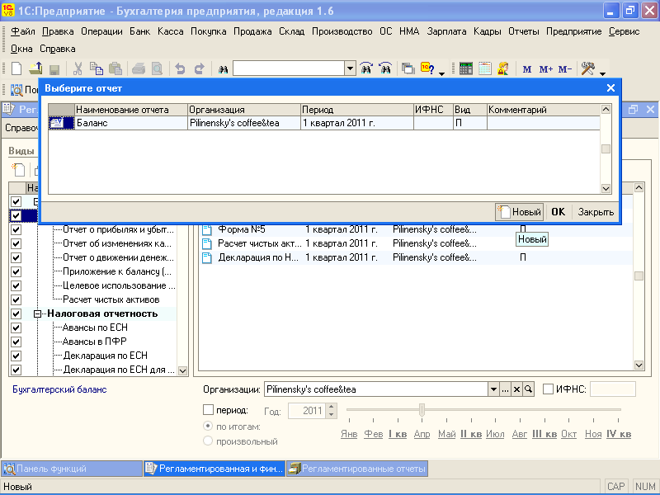Click the Copy toolbar icon
The image size is (660, 495).
[97, 68]
